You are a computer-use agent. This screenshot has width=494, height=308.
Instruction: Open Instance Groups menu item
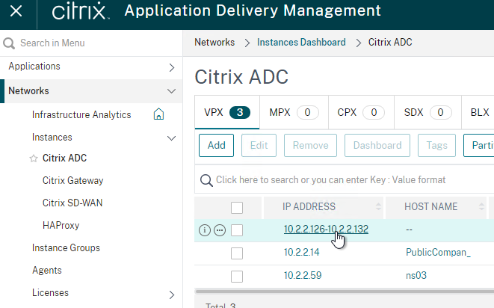click(x=66, y=247)
